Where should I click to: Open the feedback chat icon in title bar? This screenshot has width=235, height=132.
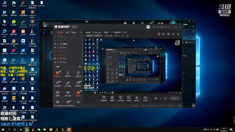click(x=157, y=27)
